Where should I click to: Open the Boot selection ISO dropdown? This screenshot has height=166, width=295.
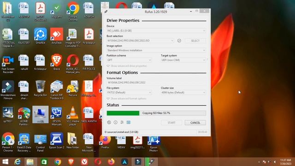click(140, 41)
